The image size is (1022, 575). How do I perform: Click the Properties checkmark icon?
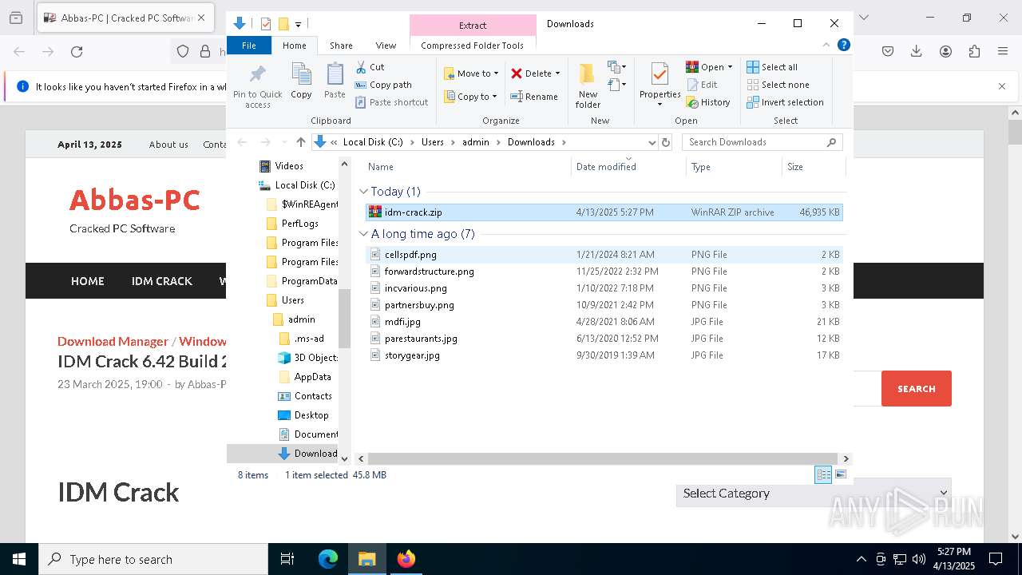coord(660,75)
